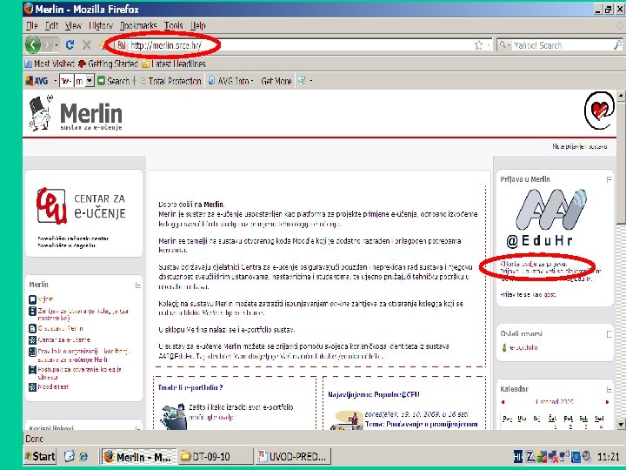Click the grey Forward arrow button
626x470 pixels.
click(48, 45)
